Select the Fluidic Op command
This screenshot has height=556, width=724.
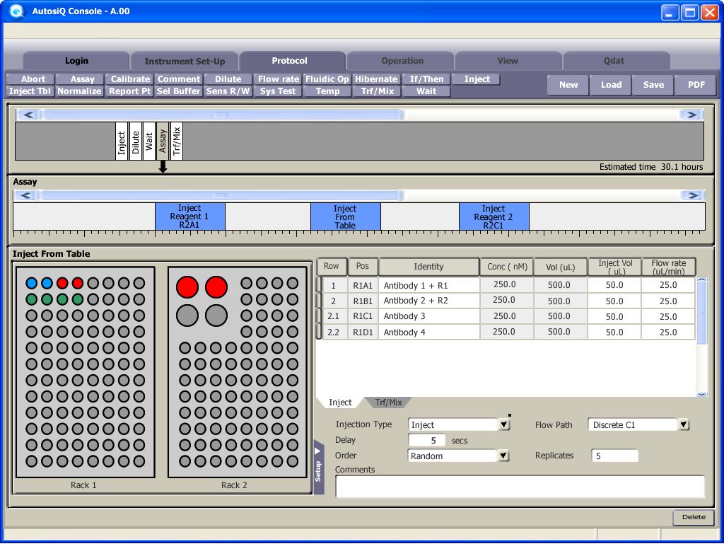pyautogui.click(x=327, y=79)
